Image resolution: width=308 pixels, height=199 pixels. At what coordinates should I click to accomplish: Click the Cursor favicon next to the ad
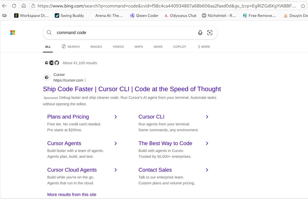46,77
